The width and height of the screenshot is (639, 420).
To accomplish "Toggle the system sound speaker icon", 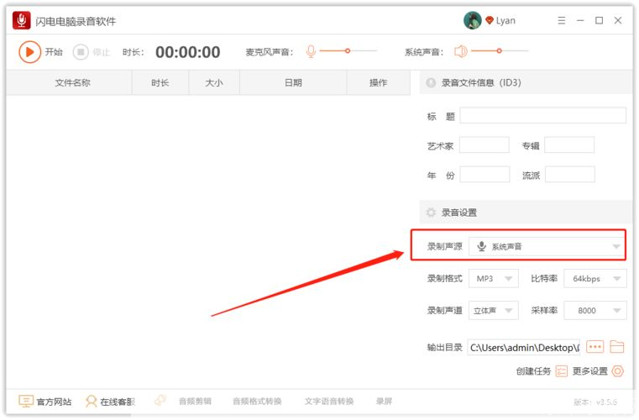I will (x=460, y=52).
